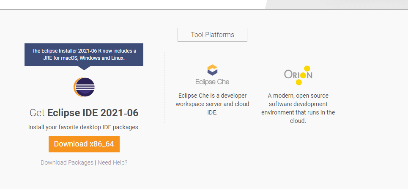Open the Download Packages link
408x189 pixels.
[67, 162]
